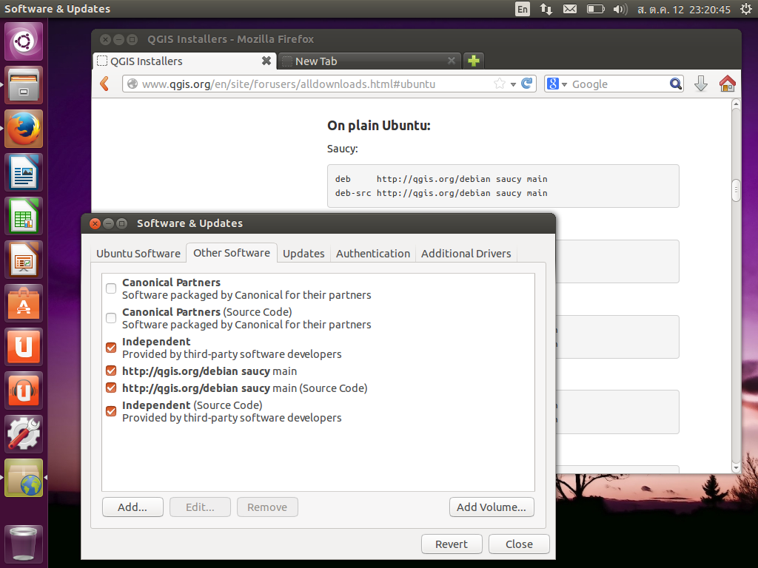Uncheck qgis.org saucy main (Source Code)

coord(111,388)
